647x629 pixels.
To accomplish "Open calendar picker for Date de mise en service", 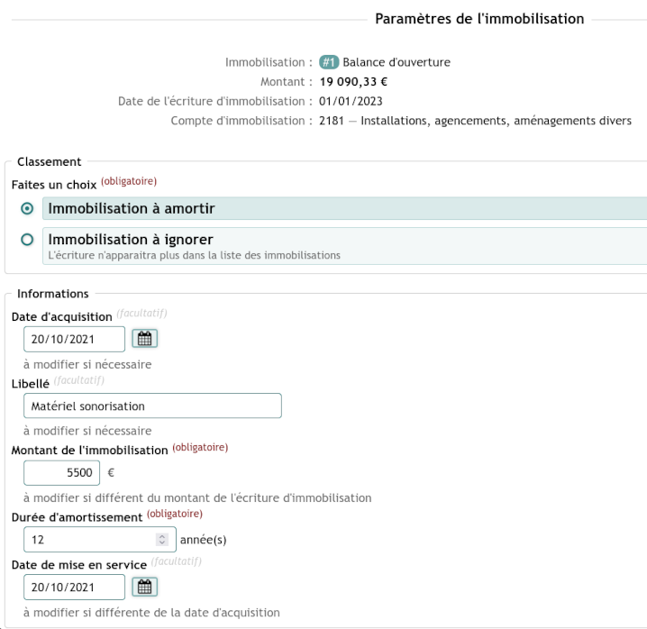I will coord(144,587).
